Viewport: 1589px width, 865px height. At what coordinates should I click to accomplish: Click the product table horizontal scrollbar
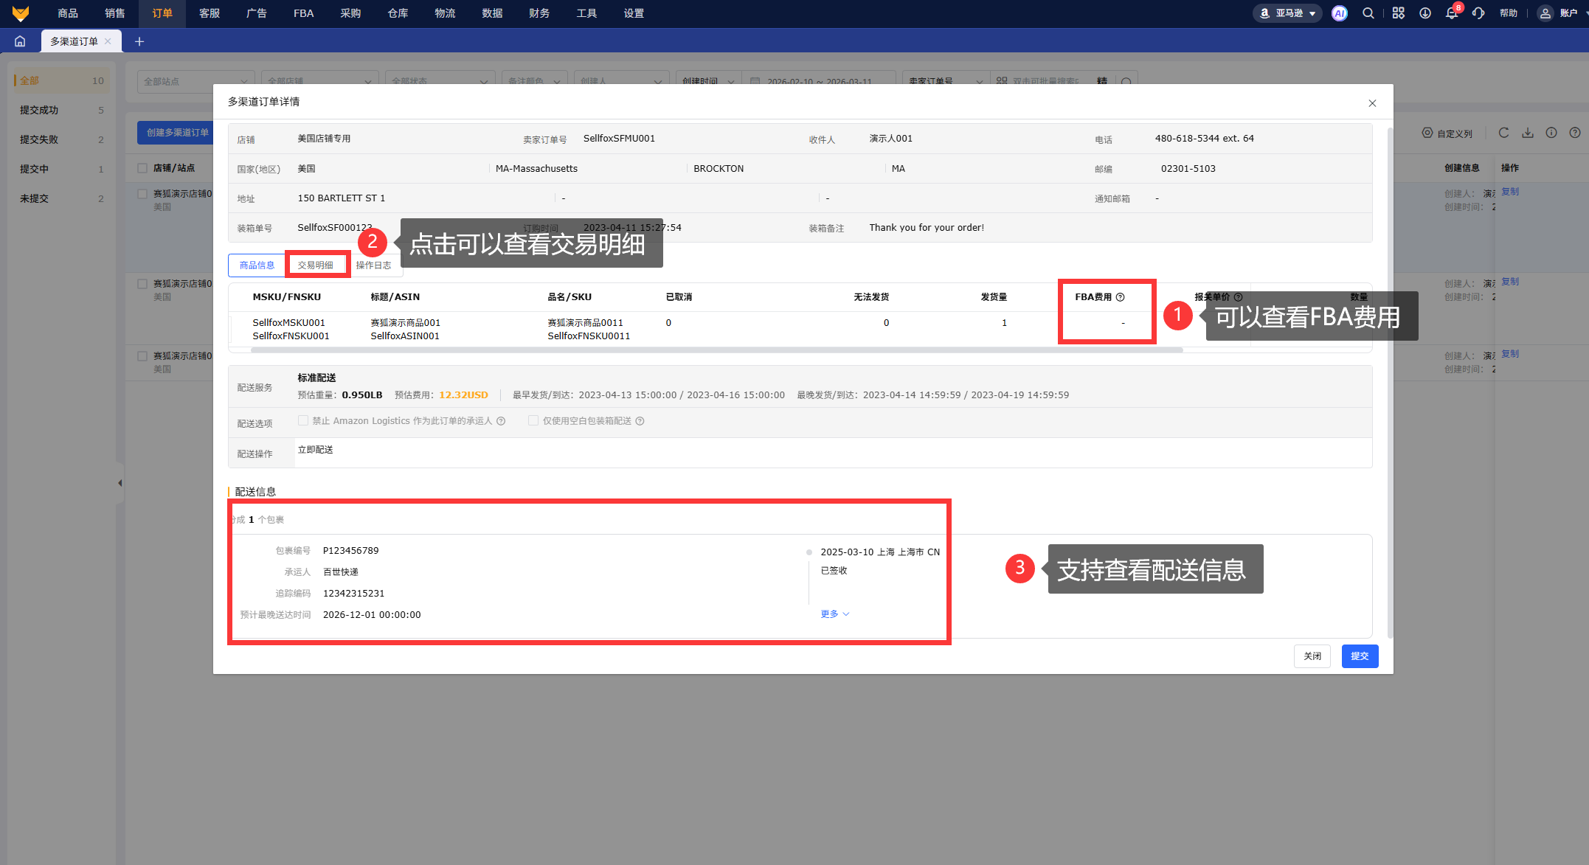[x=716, y=350]
